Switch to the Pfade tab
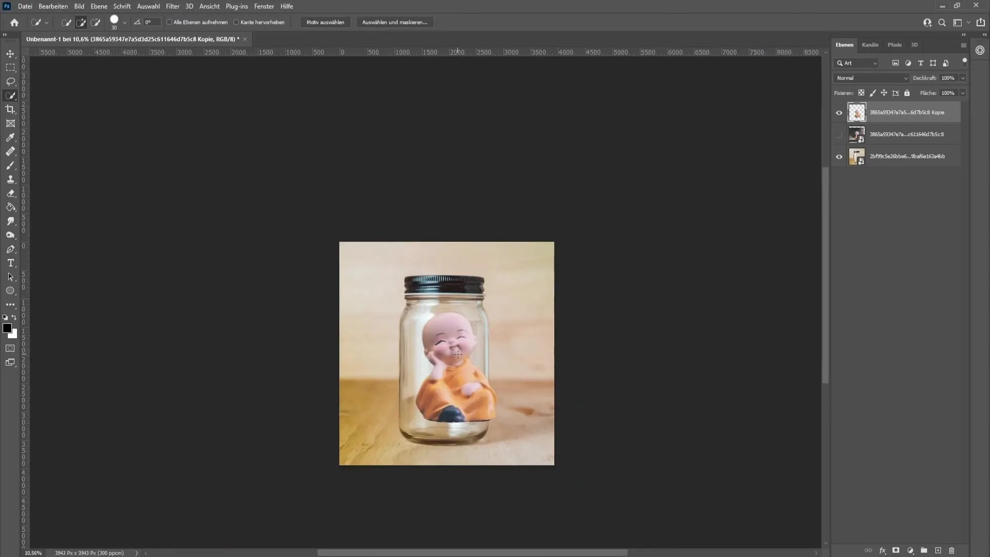Image resolution: width=990 pixels, height=557 pixels. tap(895, 45)
